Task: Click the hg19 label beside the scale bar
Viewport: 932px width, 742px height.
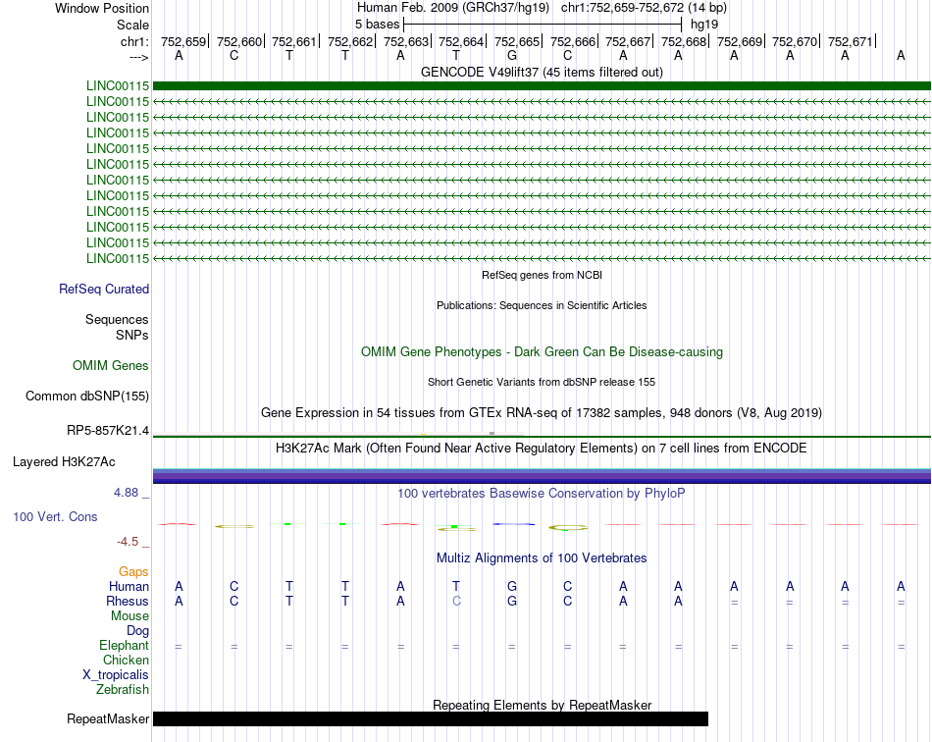Action: coord(704,25)
